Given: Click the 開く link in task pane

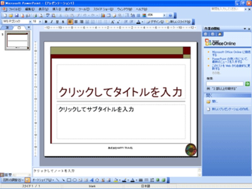Looking at the screenshot, I should coord(215,101).
